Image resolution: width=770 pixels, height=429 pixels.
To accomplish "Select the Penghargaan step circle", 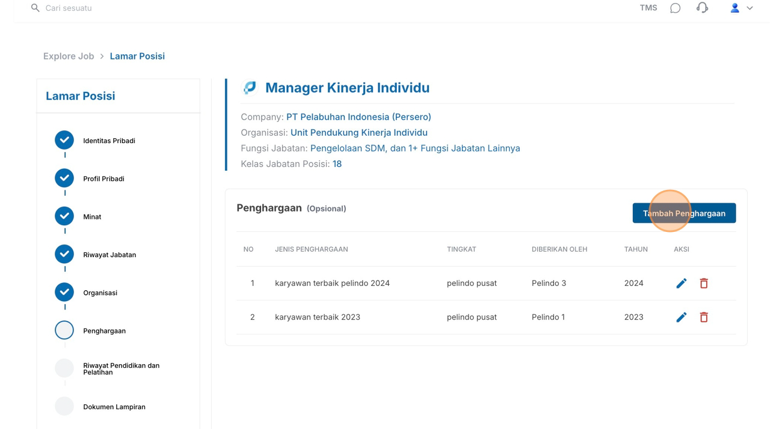I will coord(64,330).
